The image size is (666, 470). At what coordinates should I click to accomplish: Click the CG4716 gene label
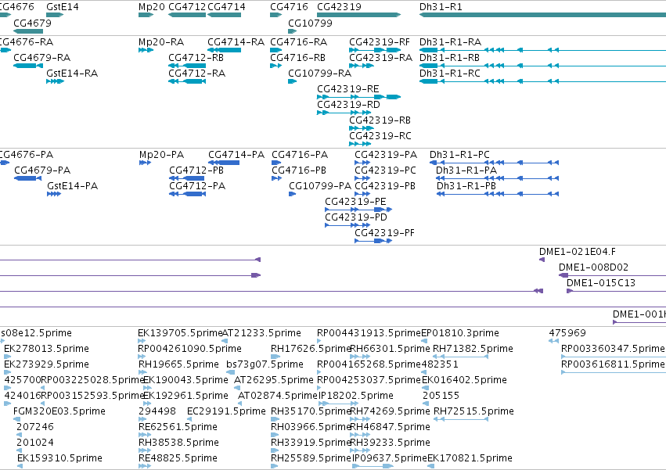[x=289, y=7]
